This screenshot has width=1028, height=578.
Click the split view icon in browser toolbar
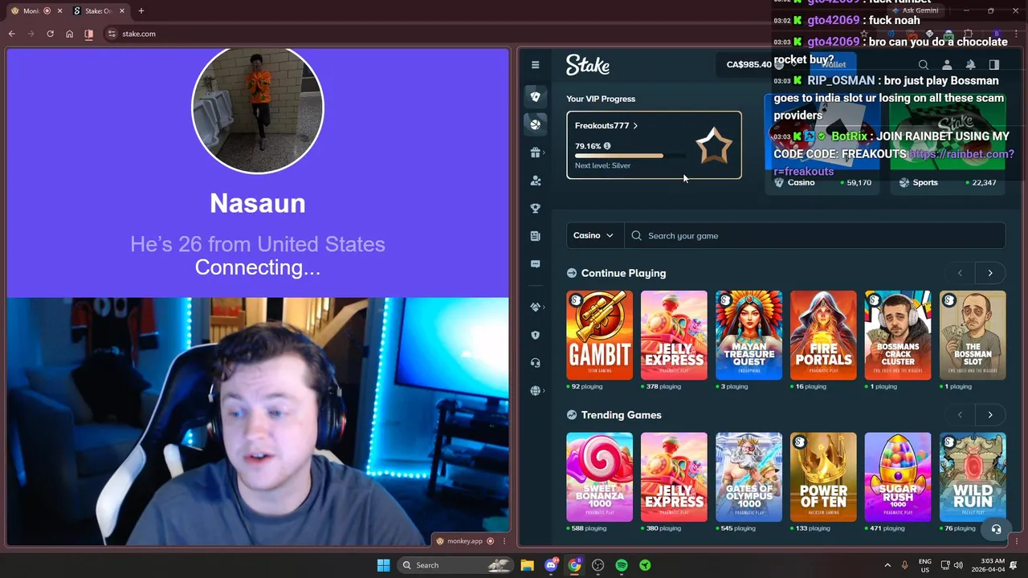pos(89,34)
